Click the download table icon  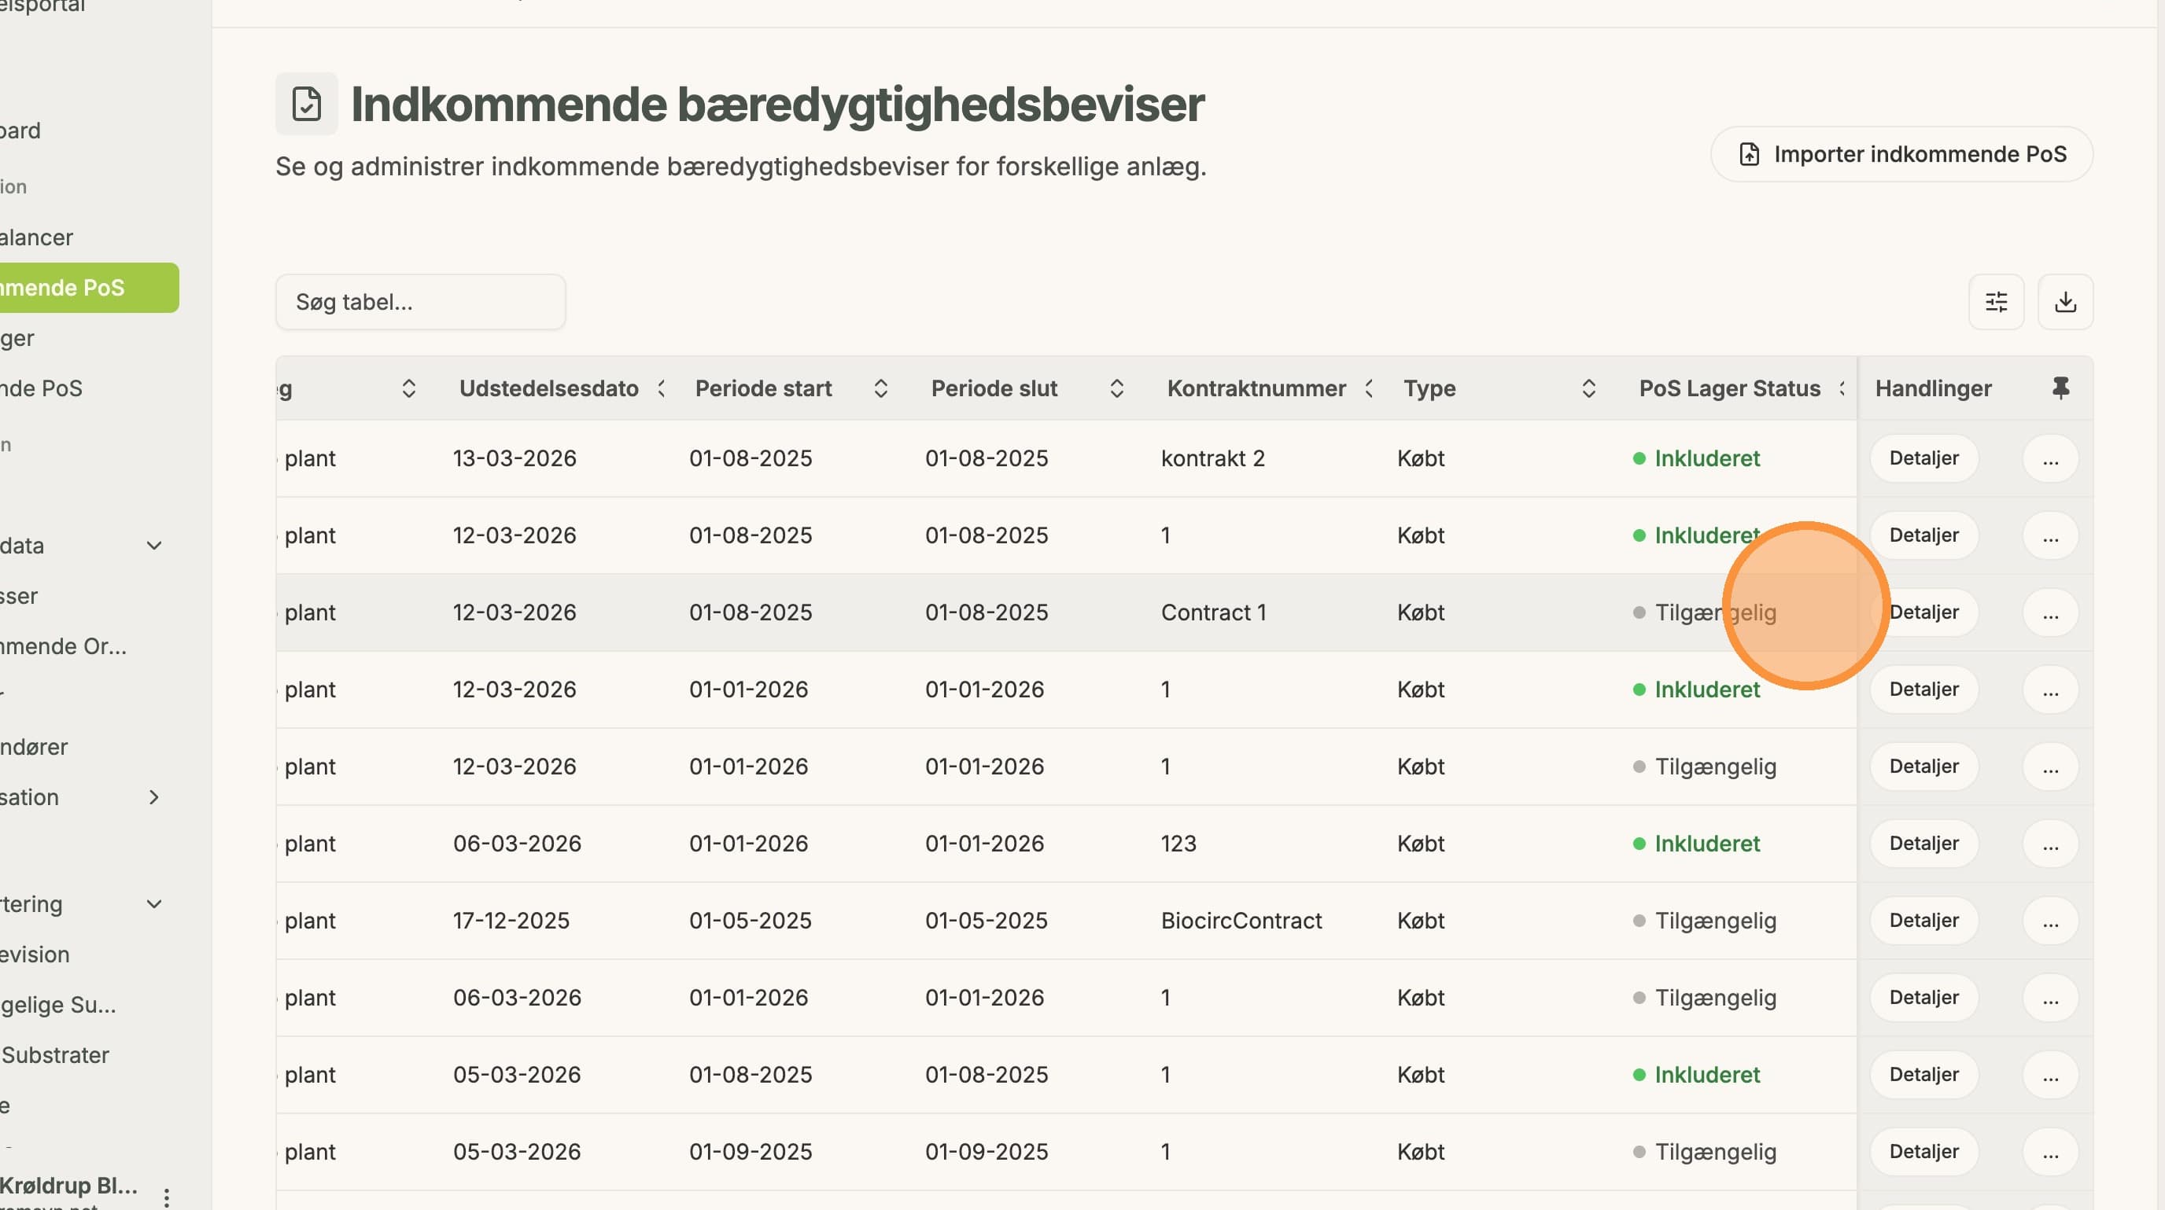2065,301
